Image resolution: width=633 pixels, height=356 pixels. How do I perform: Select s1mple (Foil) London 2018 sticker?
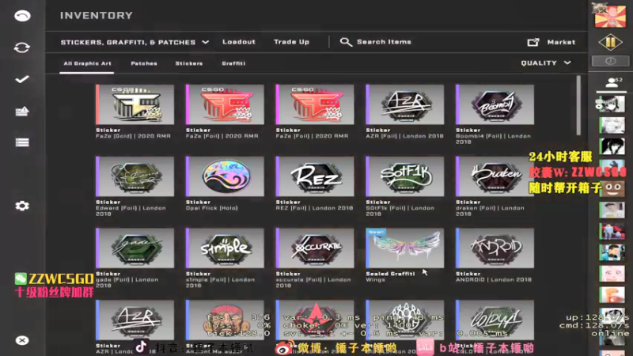225,248
